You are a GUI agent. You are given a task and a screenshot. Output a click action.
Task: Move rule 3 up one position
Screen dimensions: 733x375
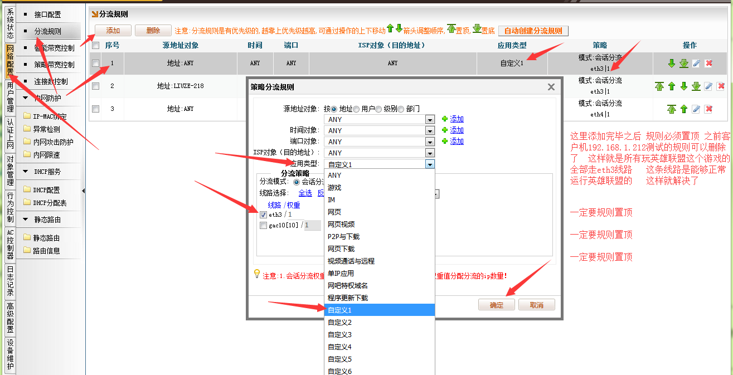[683, 109]
